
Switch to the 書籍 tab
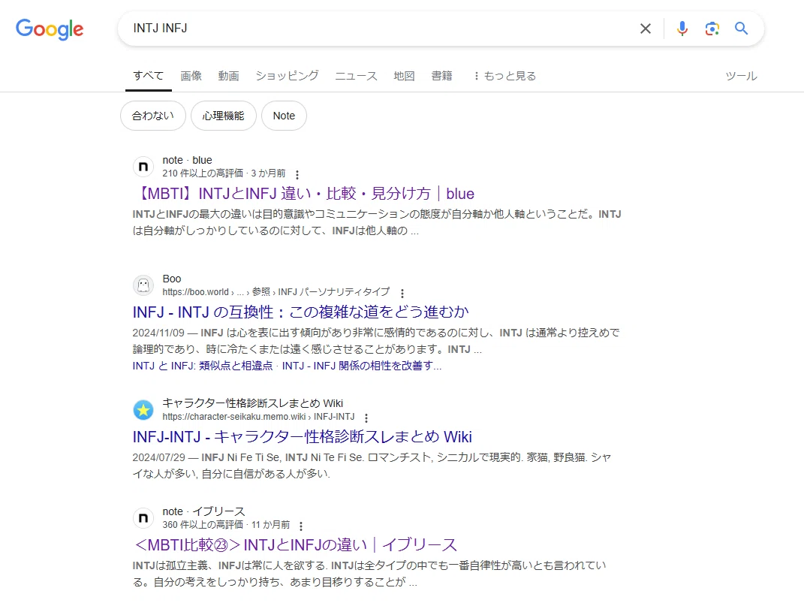point(441,76)
